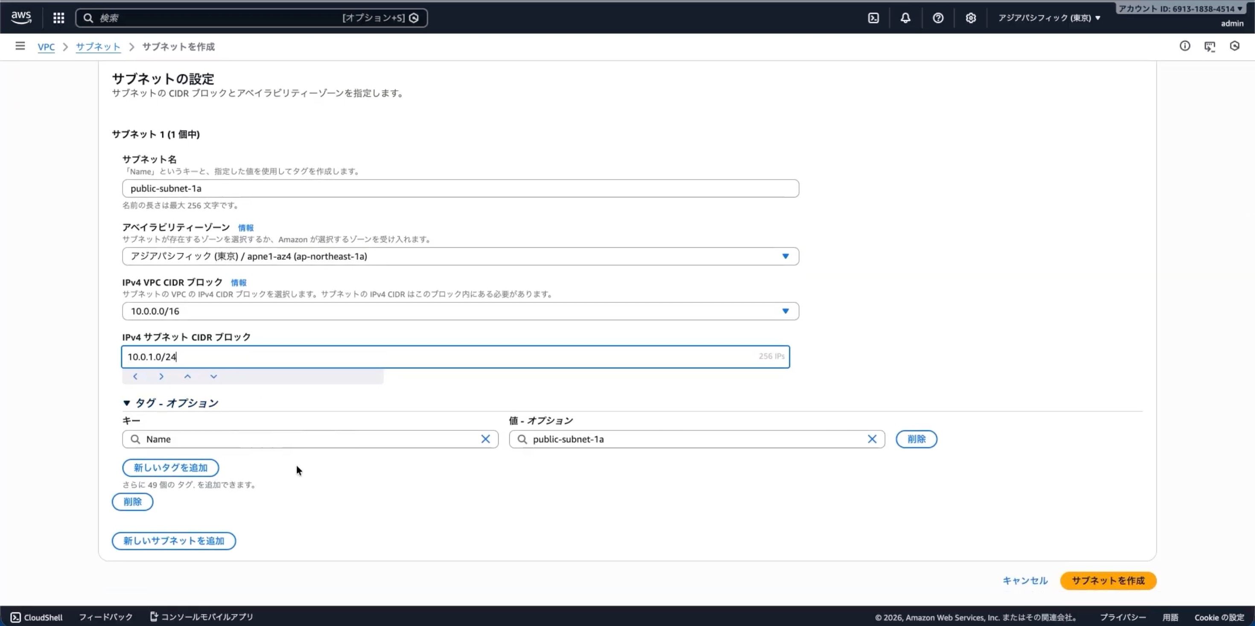Open the Tokyo region selector
The width and height of the screenshot is (1255, 626).
[x=1049, y=18]
